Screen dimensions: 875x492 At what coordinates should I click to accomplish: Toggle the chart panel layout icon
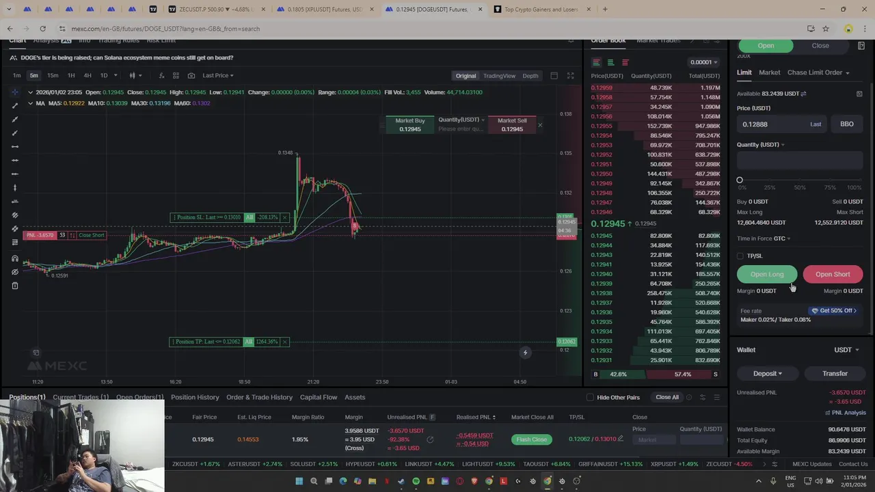pyautogui.click(x=554, y=76)
